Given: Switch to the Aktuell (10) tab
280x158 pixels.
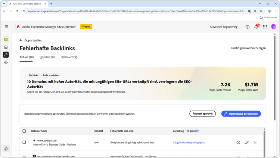Looking at the screenshot, I should pos(27,57).
